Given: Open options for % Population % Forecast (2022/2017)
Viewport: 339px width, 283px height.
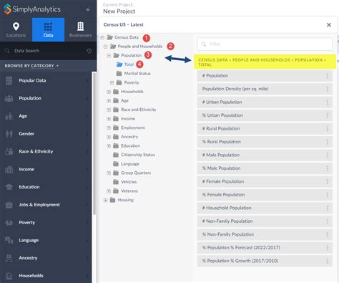Looking at the screenshot, I should pos(328,248).
